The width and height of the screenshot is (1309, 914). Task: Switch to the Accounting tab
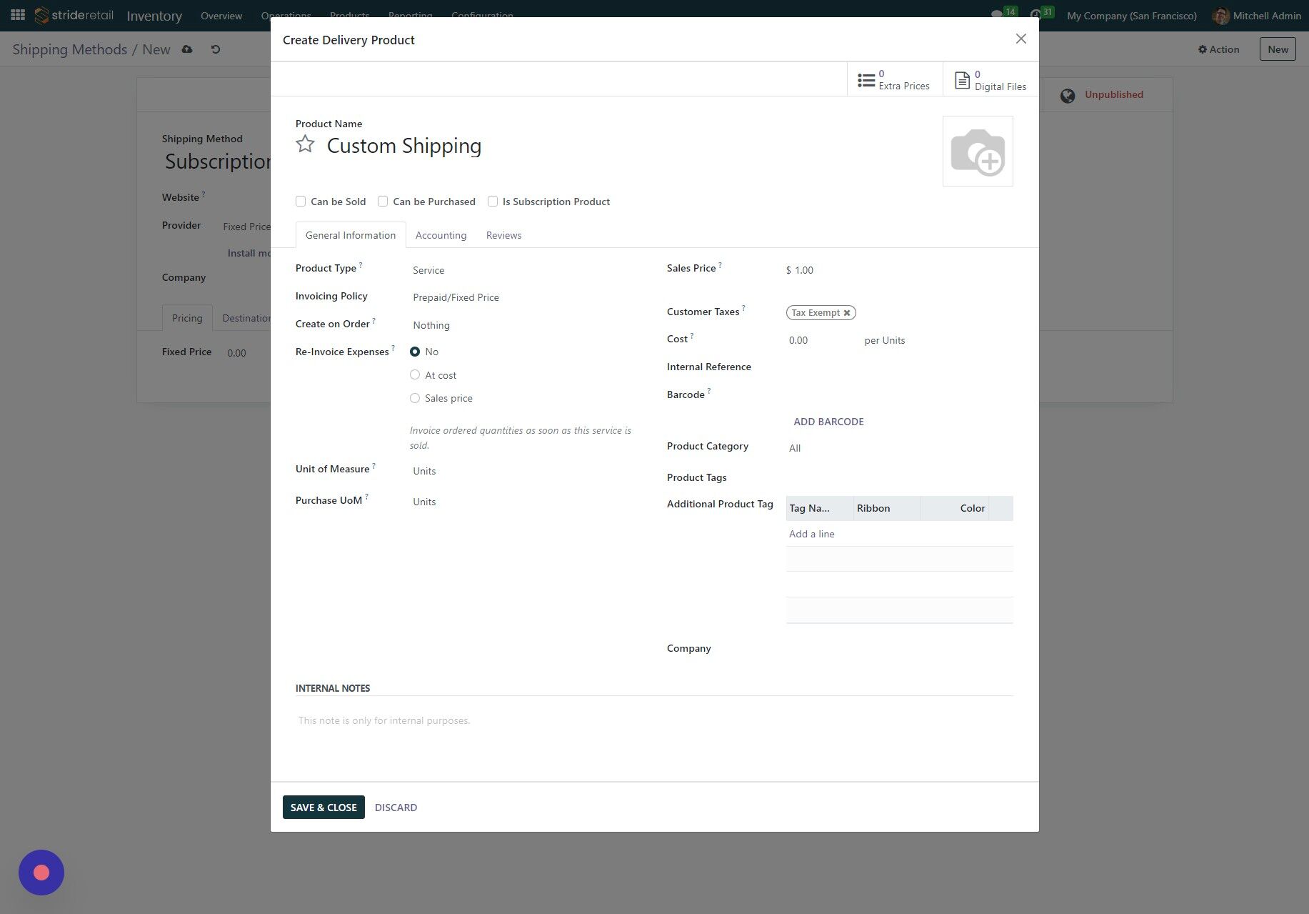(441, 235)
